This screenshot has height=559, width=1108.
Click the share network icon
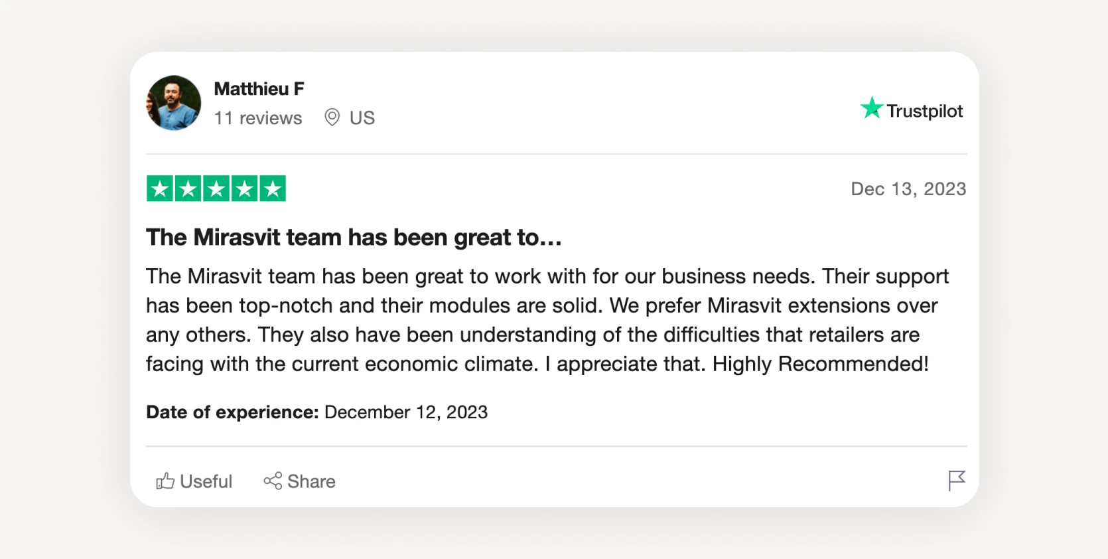point(272,481)
